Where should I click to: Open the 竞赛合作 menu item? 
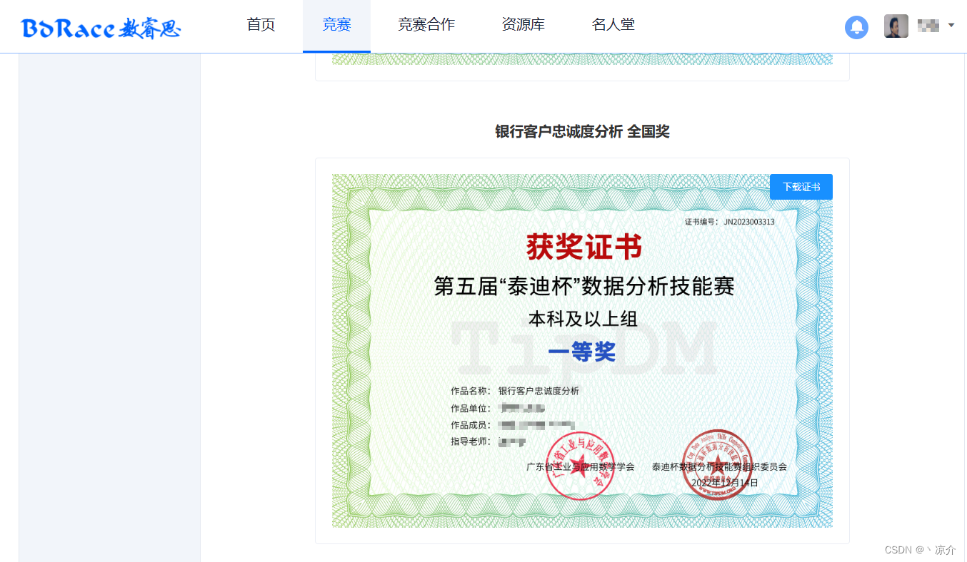click(x=426, y=25)
